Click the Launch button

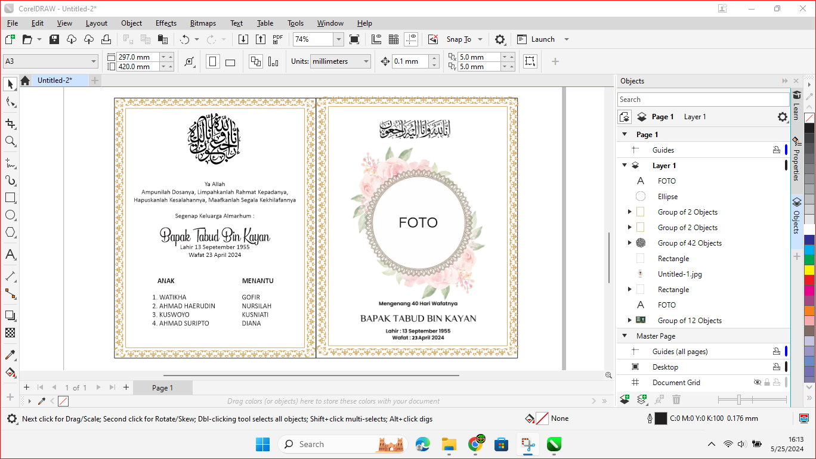pos(536,39)
